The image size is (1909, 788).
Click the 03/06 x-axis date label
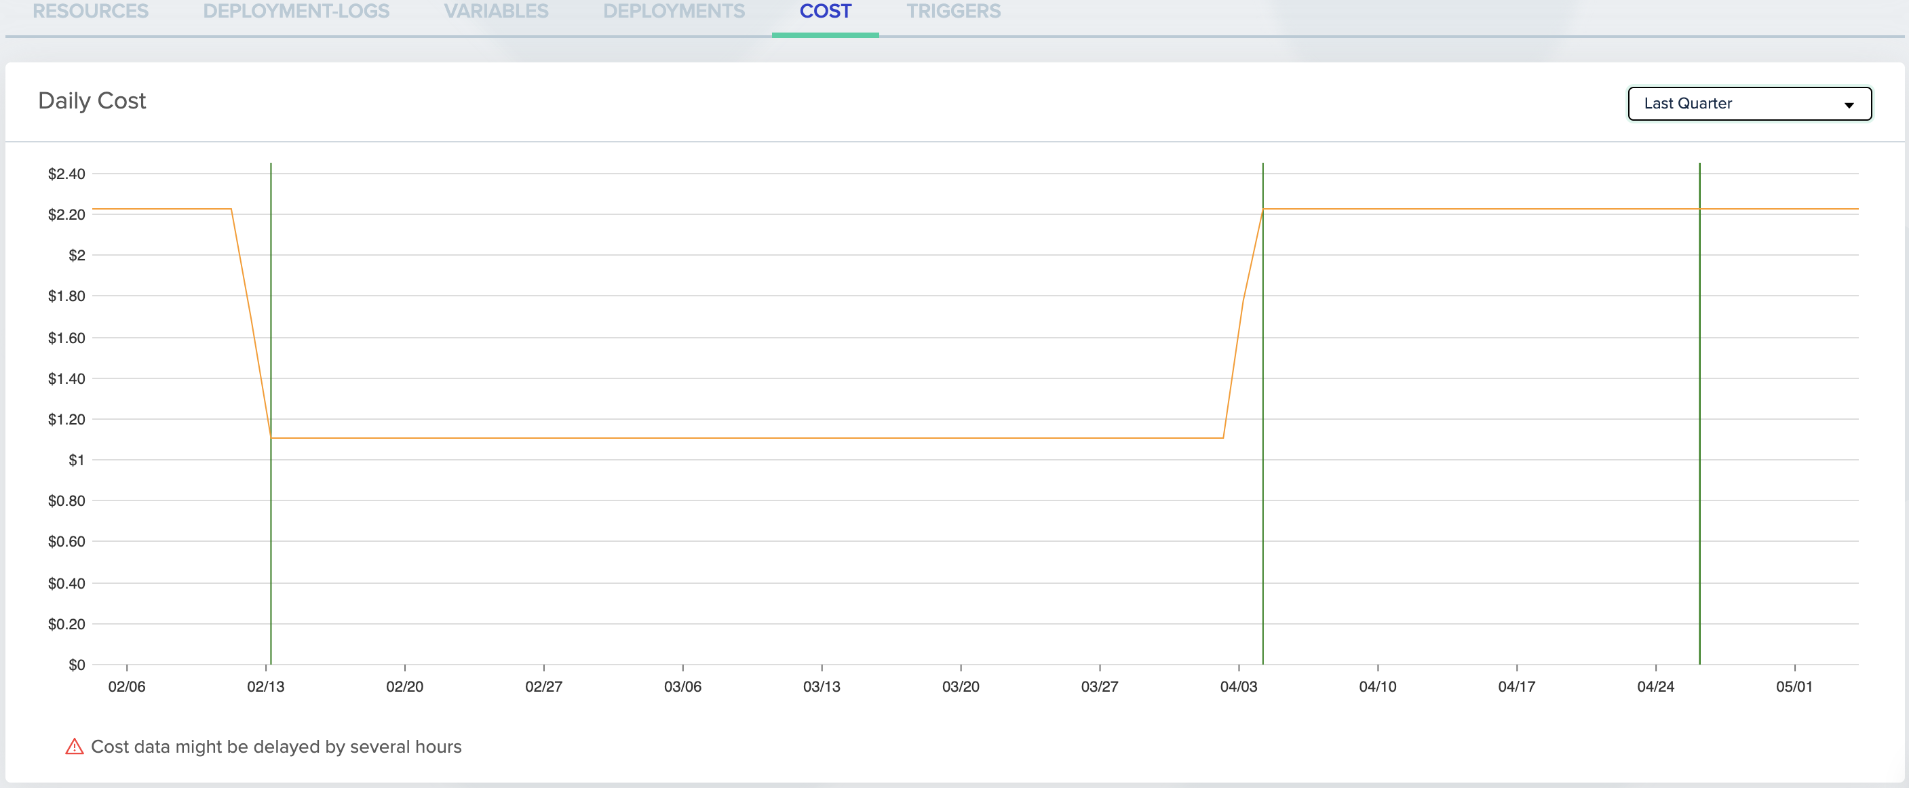[682, 686]
